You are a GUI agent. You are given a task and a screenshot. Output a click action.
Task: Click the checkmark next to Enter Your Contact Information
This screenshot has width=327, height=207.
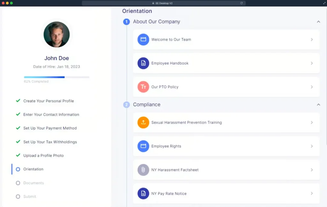pos(18,114)
